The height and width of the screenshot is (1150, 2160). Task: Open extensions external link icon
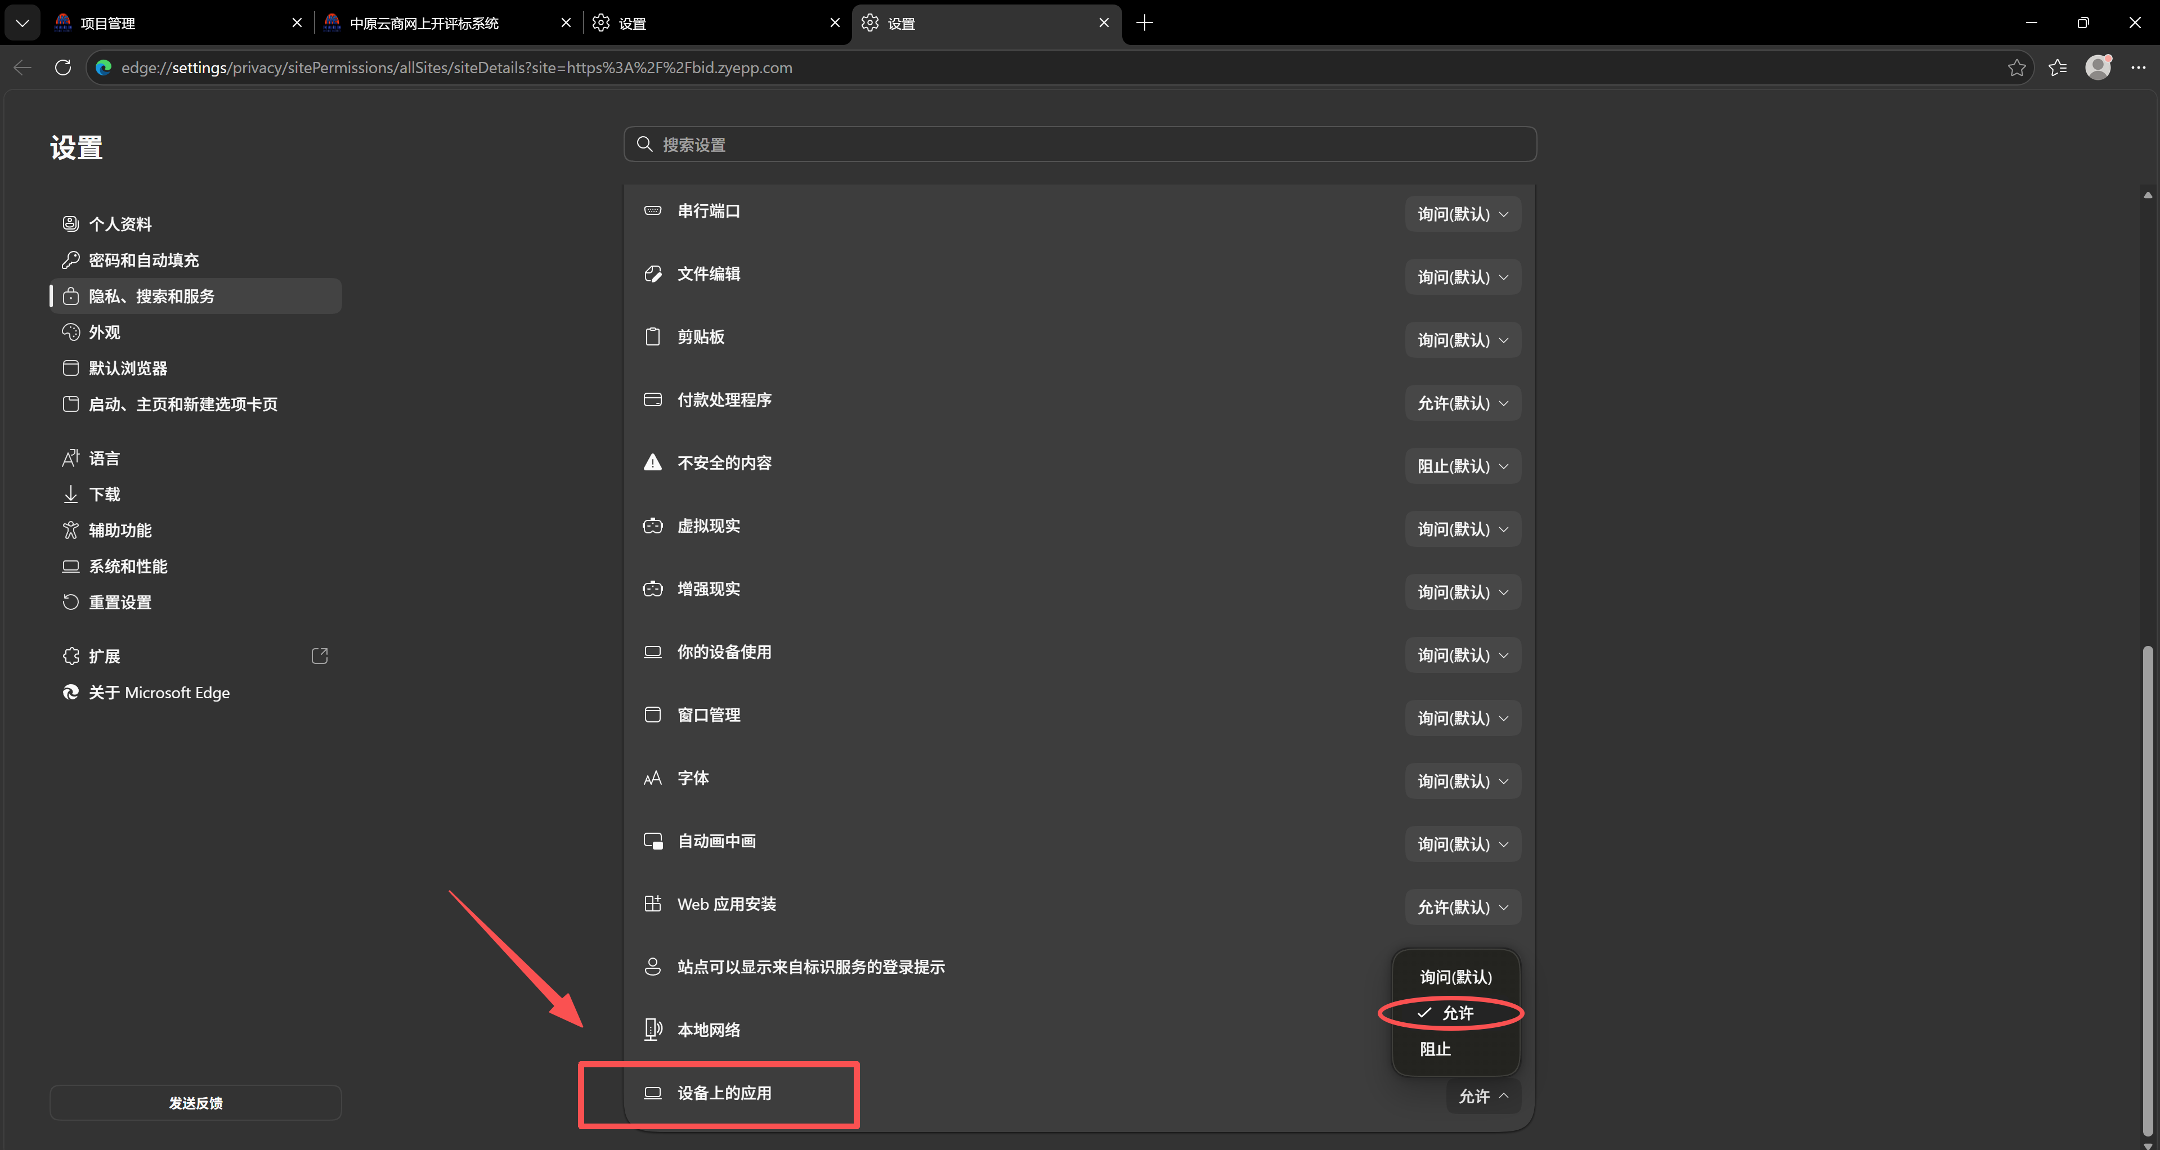[x=320, y=655]
